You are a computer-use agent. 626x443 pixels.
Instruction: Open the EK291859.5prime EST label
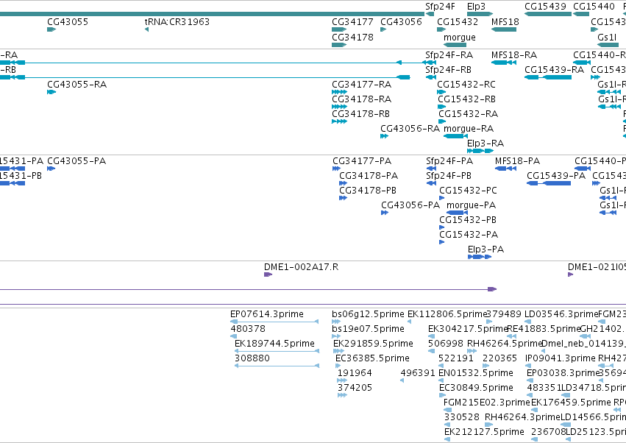[373, 344]
